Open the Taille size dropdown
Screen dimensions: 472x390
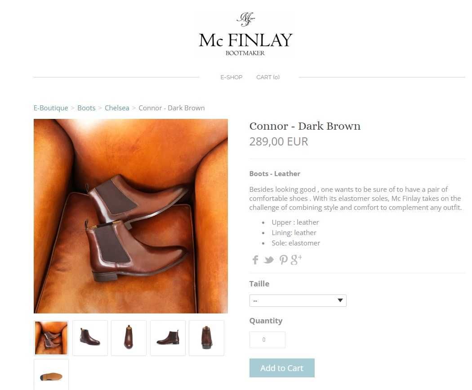click(x=298, y=300)
